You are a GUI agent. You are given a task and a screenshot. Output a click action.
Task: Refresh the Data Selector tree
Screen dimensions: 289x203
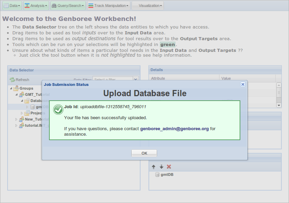click(x=20, y=80)
